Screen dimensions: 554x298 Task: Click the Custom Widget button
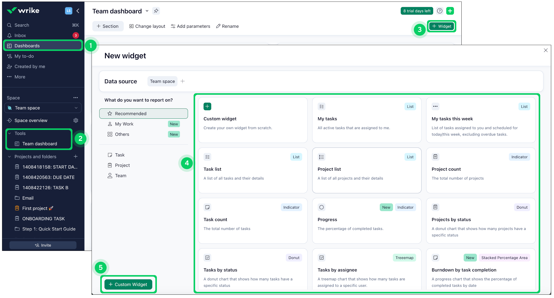coord(128,285)
